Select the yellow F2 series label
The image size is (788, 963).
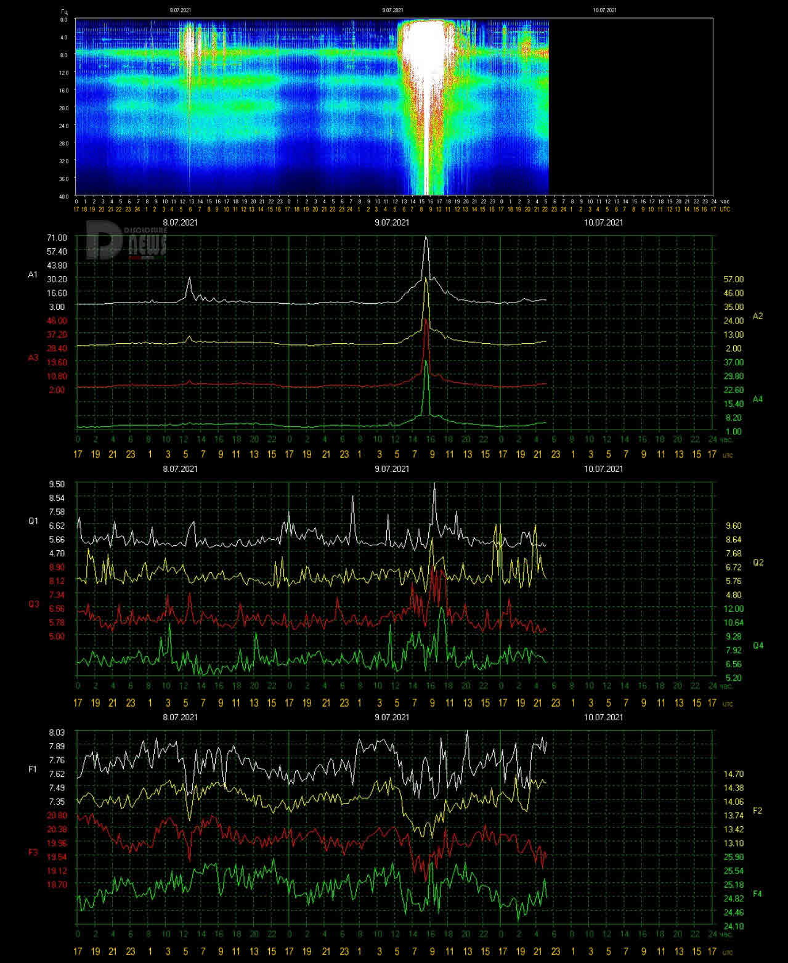coord(758,811)
